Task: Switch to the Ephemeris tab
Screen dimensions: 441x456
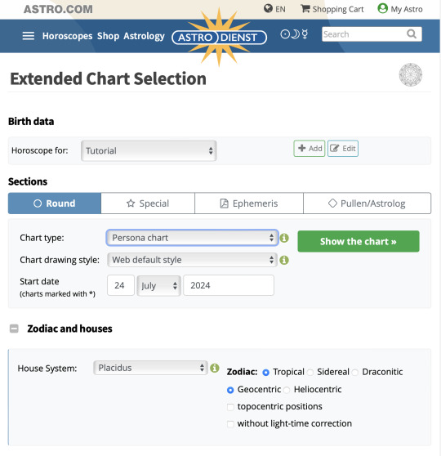Action: [x=249, y=203]
